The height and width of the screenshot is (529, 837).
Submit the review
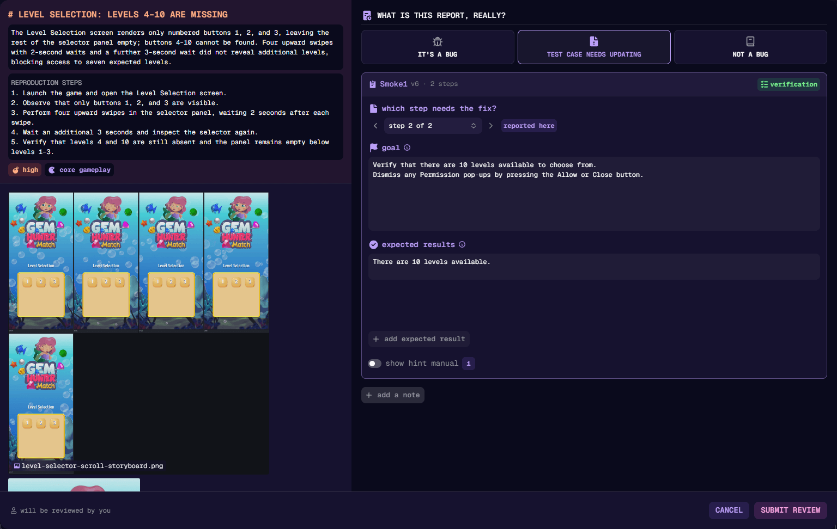(790, 510)
